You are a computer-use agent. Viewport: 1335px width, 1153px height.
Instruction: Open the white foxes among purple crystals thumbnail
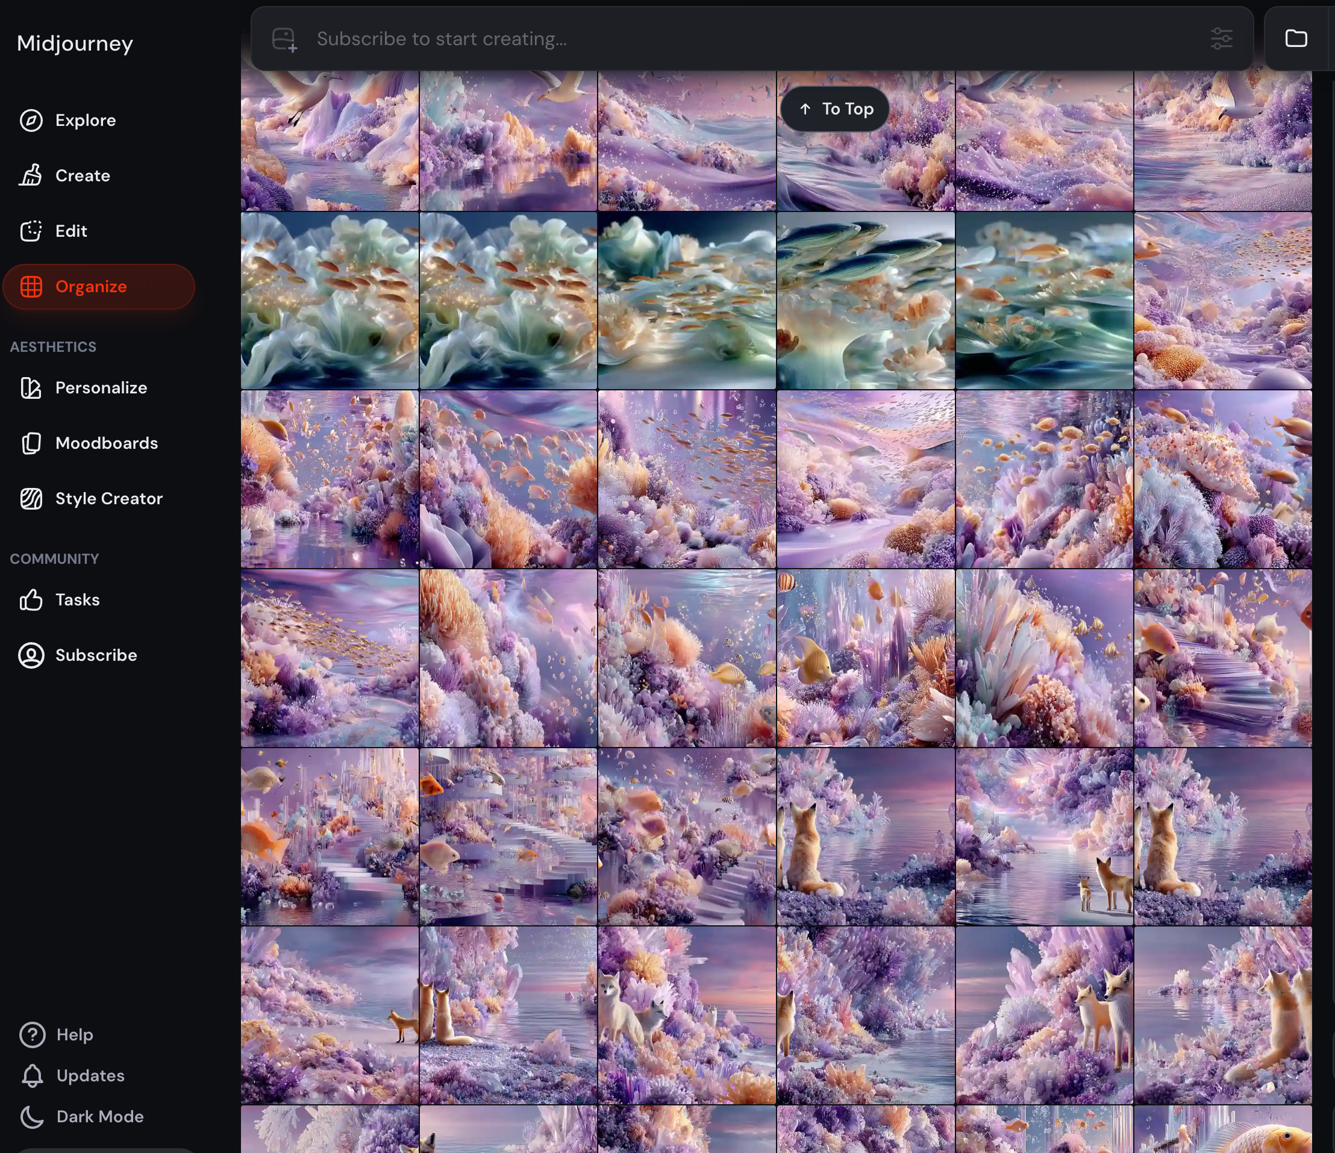pos(687,1016)
